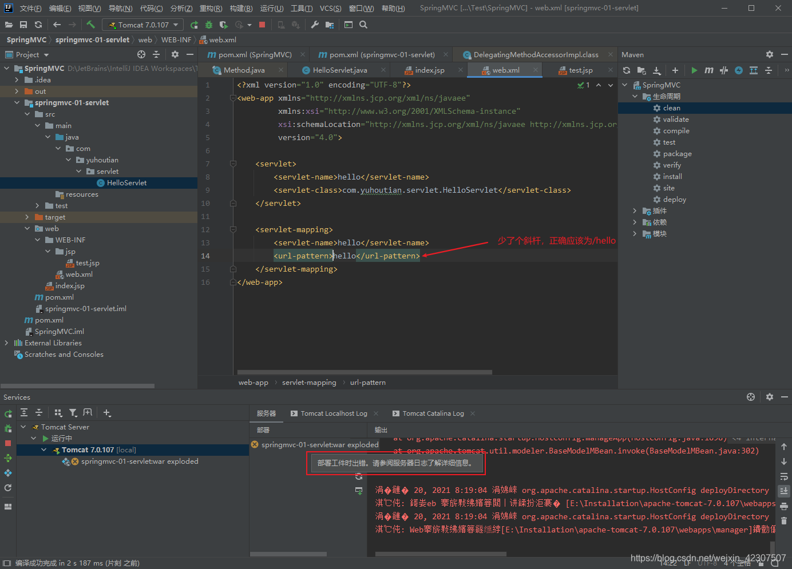
Task: Click the inspection warnings indicator in the editor
Action: click(584, 85)
